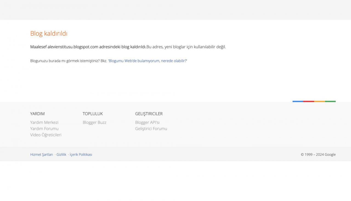Click the YARDIM footer heading

tap(37, 114)
